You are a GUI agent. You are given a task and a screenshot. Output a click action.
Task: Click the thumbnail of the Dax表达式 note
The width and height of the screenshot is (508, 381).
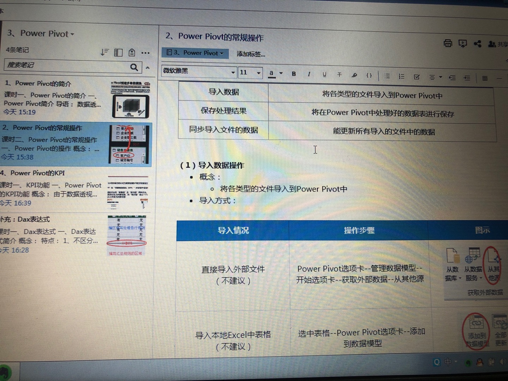coord(127,235)
